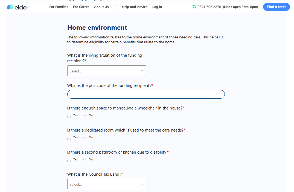
Task: Click the phone icon beside the number
Action: pos(194,7)
